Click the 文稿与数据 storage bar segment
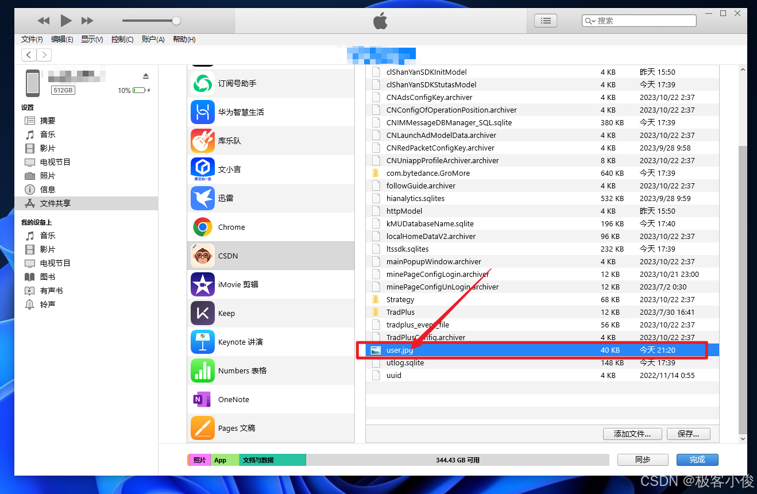 click(x=272, y=460)
